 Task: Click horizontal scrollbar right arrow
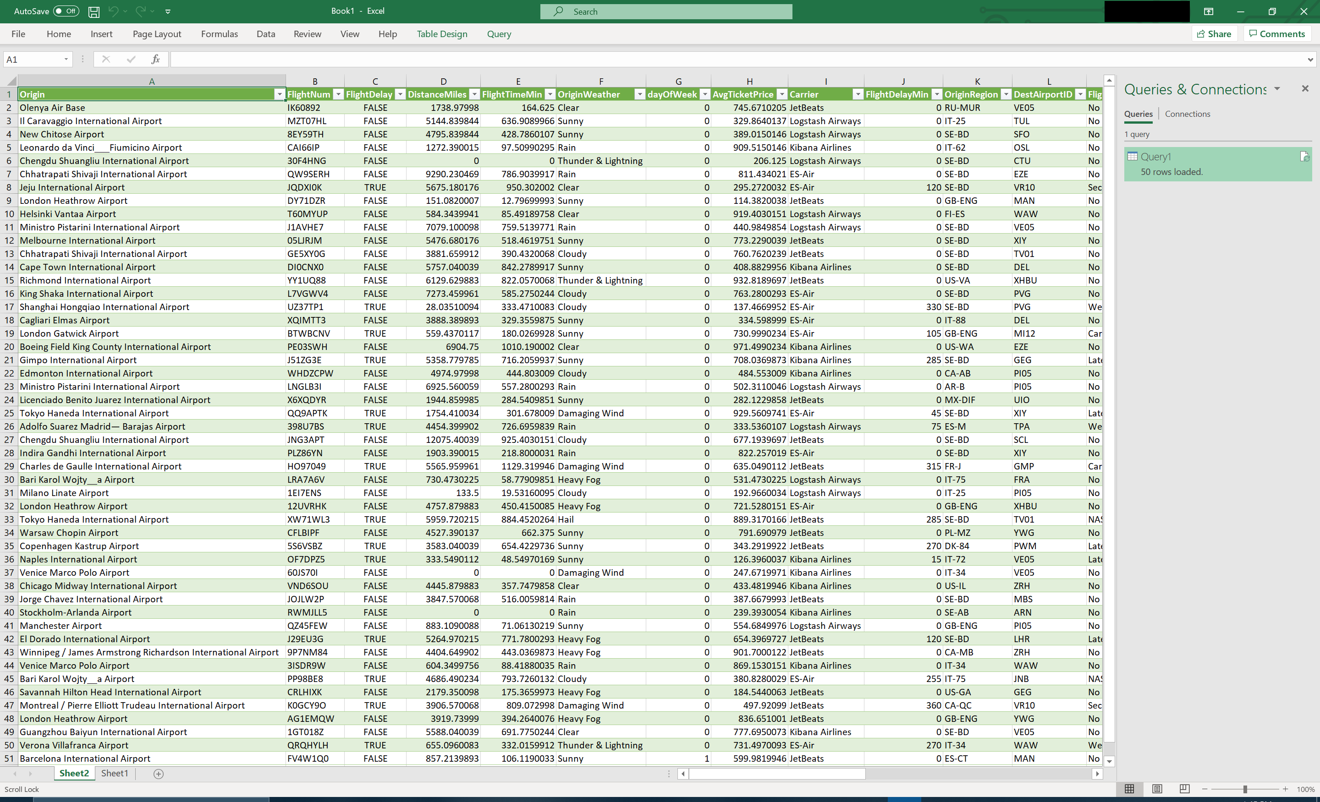[1097, 774]
